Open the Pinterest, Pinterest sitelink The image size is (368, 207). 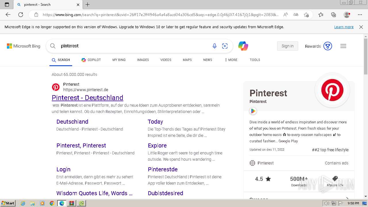[x=81, y=145]
